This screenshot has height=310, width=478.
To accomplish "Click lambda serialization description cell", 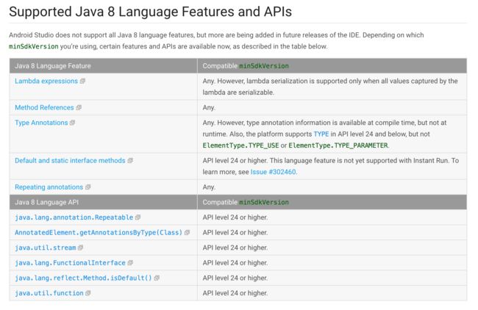I will (x=332, y=87).
